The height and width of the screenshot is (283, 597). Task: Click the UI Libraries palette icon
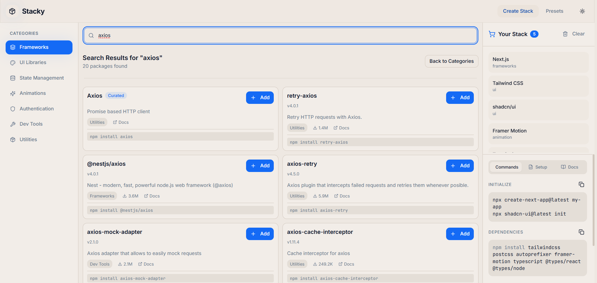(x=13, y=63)
